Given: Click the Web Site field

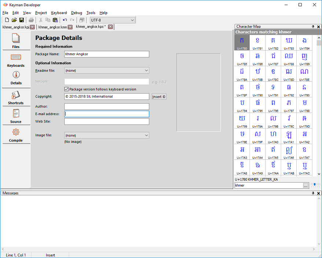Looking at the screenshot, I should [107, 122].
